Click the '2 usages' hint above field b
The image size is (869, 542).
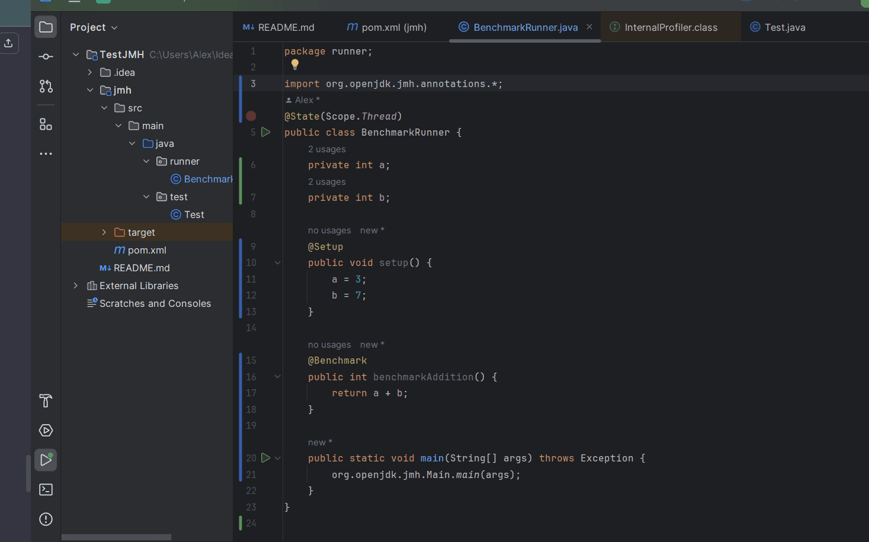[x=326, y=182]
